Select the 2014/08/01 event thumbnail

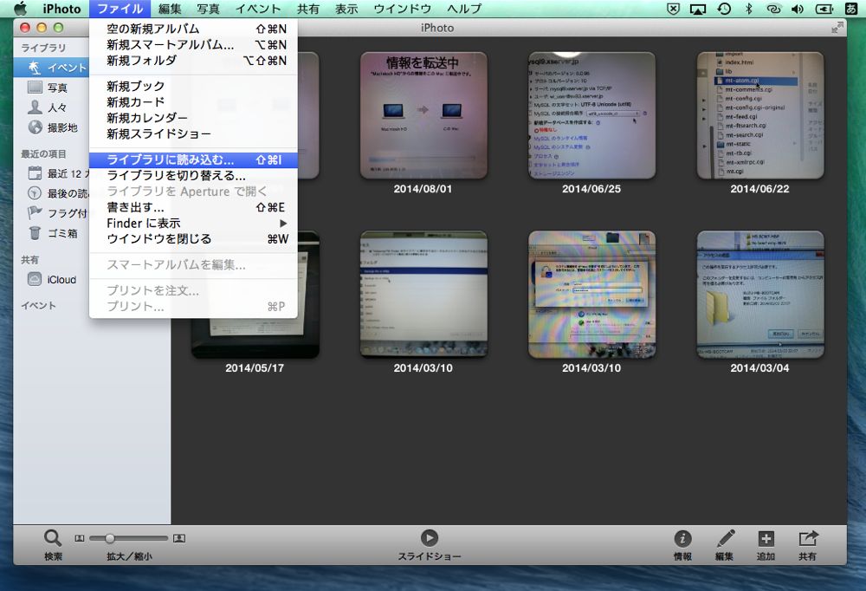tap(423, 115)
